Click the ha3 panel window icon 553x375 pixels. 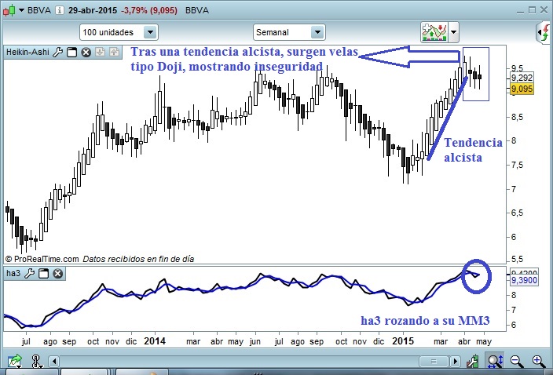point(44,273)
